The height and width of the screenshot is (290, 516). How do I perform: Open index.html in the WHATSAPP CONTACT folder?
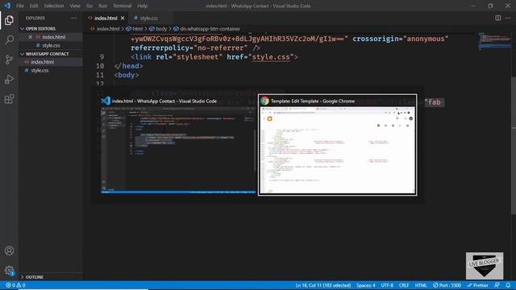43,62
